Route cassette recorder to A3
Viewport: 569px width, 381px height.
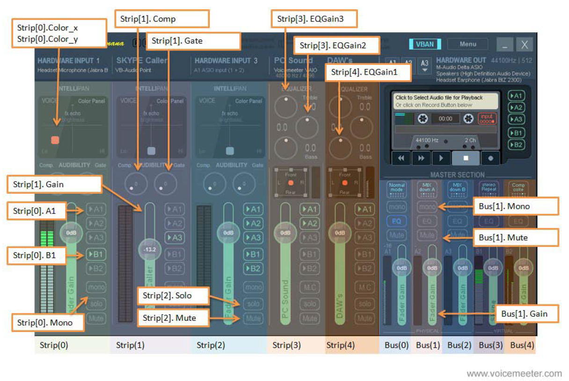(517, 119)
